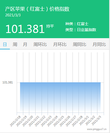Image resolution: width=110 pixels, height=133 pixels.
Task: Click the blue shaded chart area
Action: [x=60, y=97]
